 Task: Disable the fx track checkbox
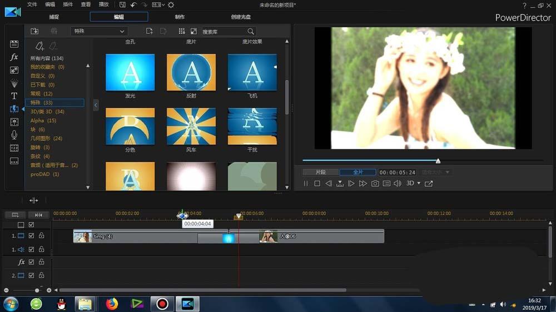click(31, 262)
